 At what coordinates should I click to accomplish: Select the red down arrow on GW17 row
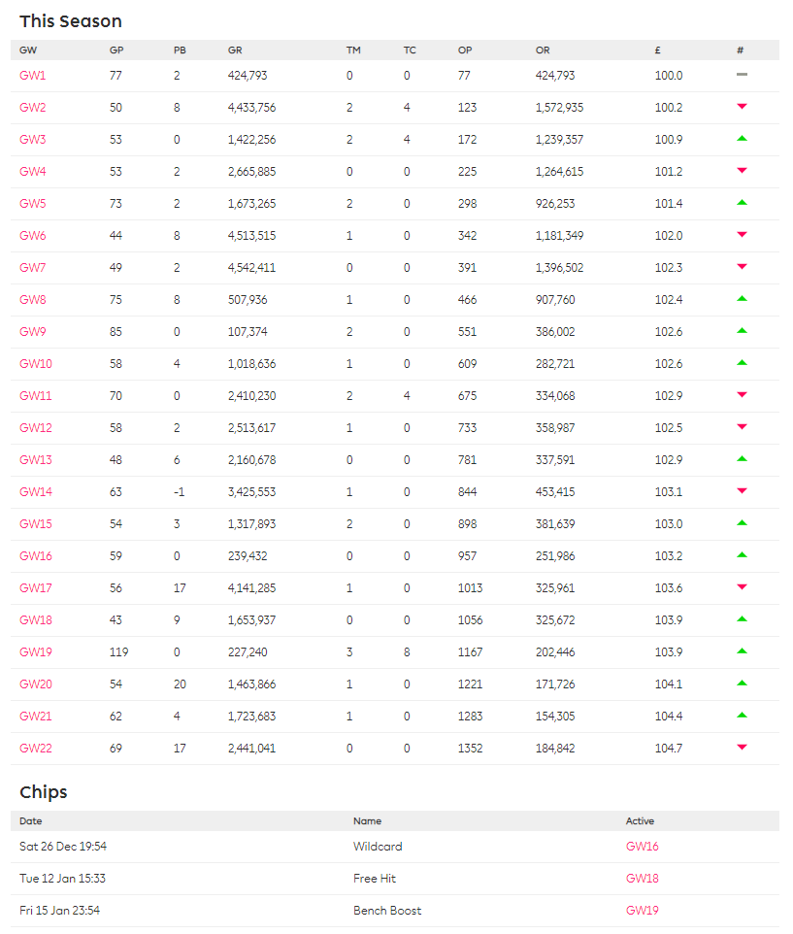pyautogui.click(x=743, y=587)
